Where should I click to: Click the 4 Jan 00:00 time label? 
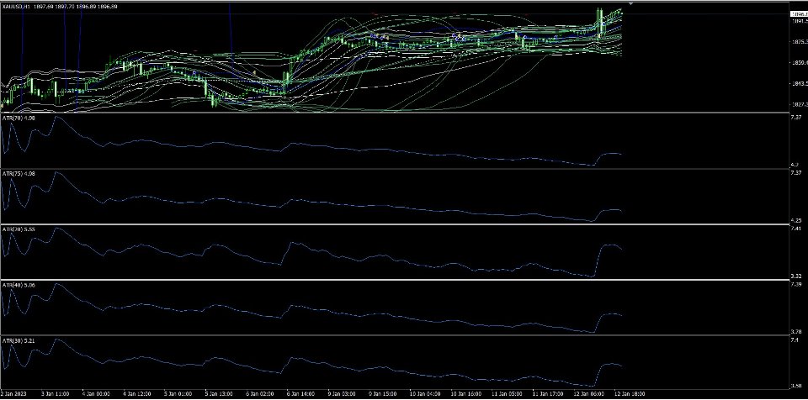96,394
